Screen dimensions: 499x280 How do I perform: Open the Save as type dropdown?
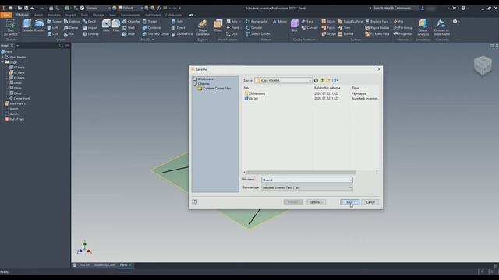pyautogui.click(x=306, y=187)
